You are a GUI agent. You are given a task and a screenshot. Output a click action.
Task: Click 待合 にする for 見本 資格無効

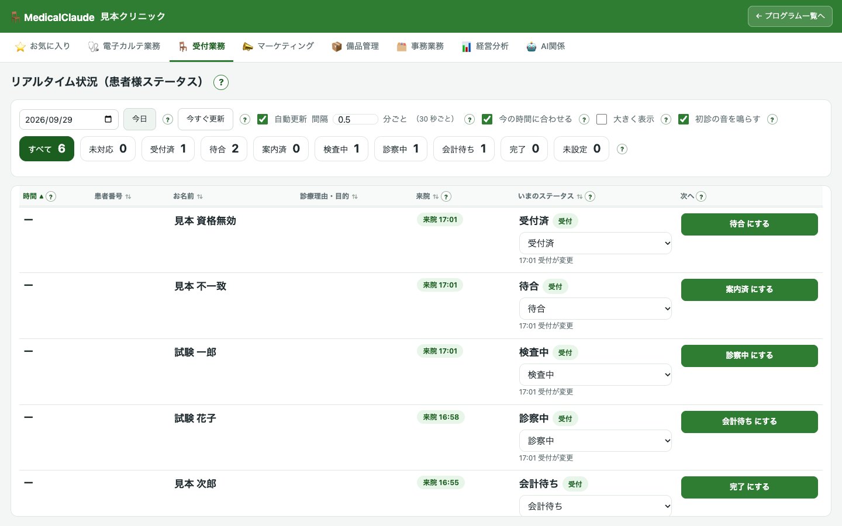coord(750,224)
